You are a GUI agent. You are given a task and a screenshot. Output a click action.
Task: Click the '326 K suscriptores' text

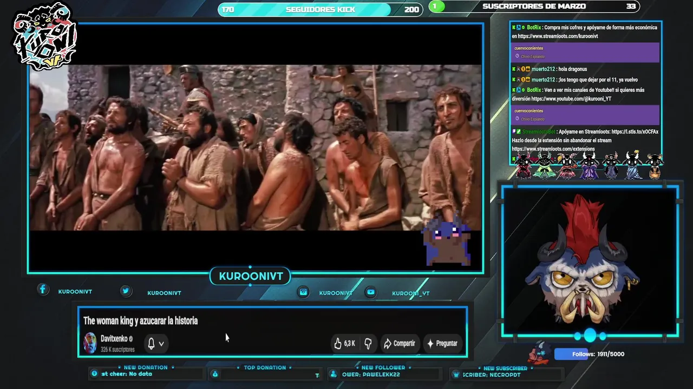(117, 350)
